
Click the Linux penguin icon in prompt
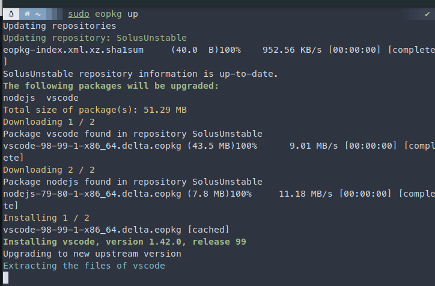click(11, 14)
